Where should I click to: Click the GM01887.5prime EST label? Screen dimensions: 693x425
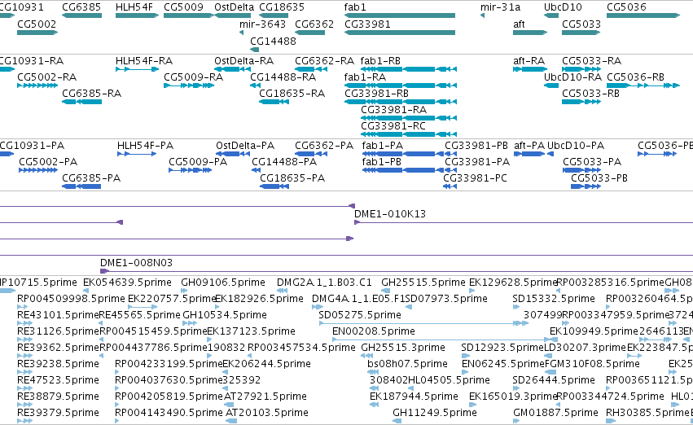click(x=555, y=413)
